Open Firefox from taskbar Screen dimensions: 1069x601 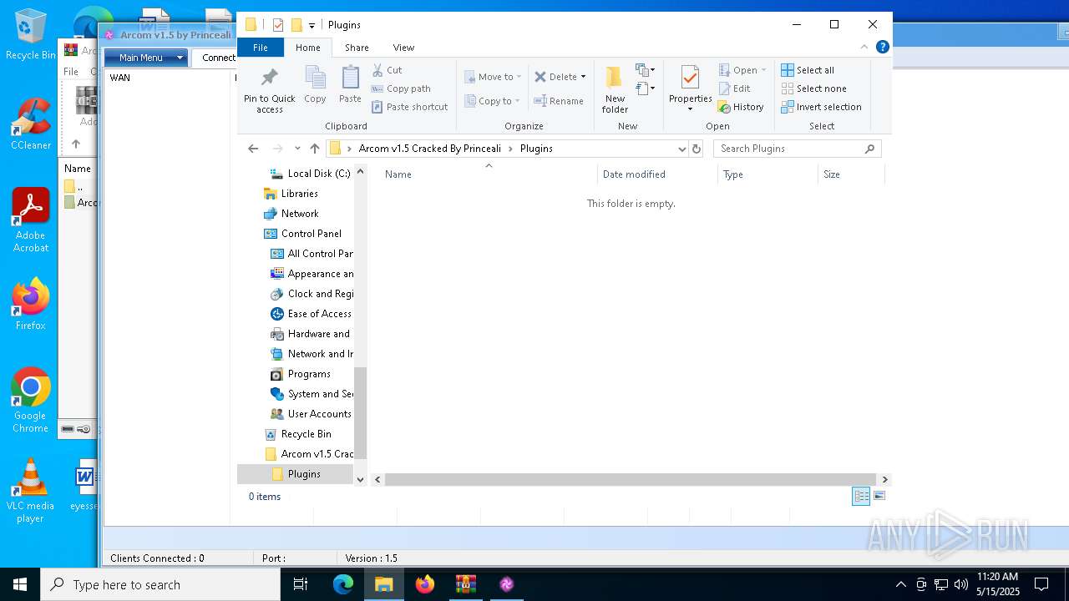point(425,584)
